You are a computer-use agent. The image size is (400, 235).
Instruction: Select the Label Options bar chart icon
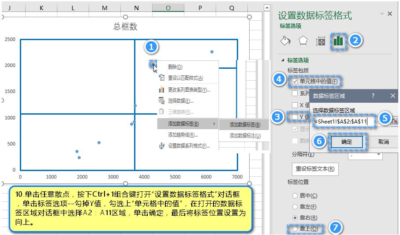338,41
